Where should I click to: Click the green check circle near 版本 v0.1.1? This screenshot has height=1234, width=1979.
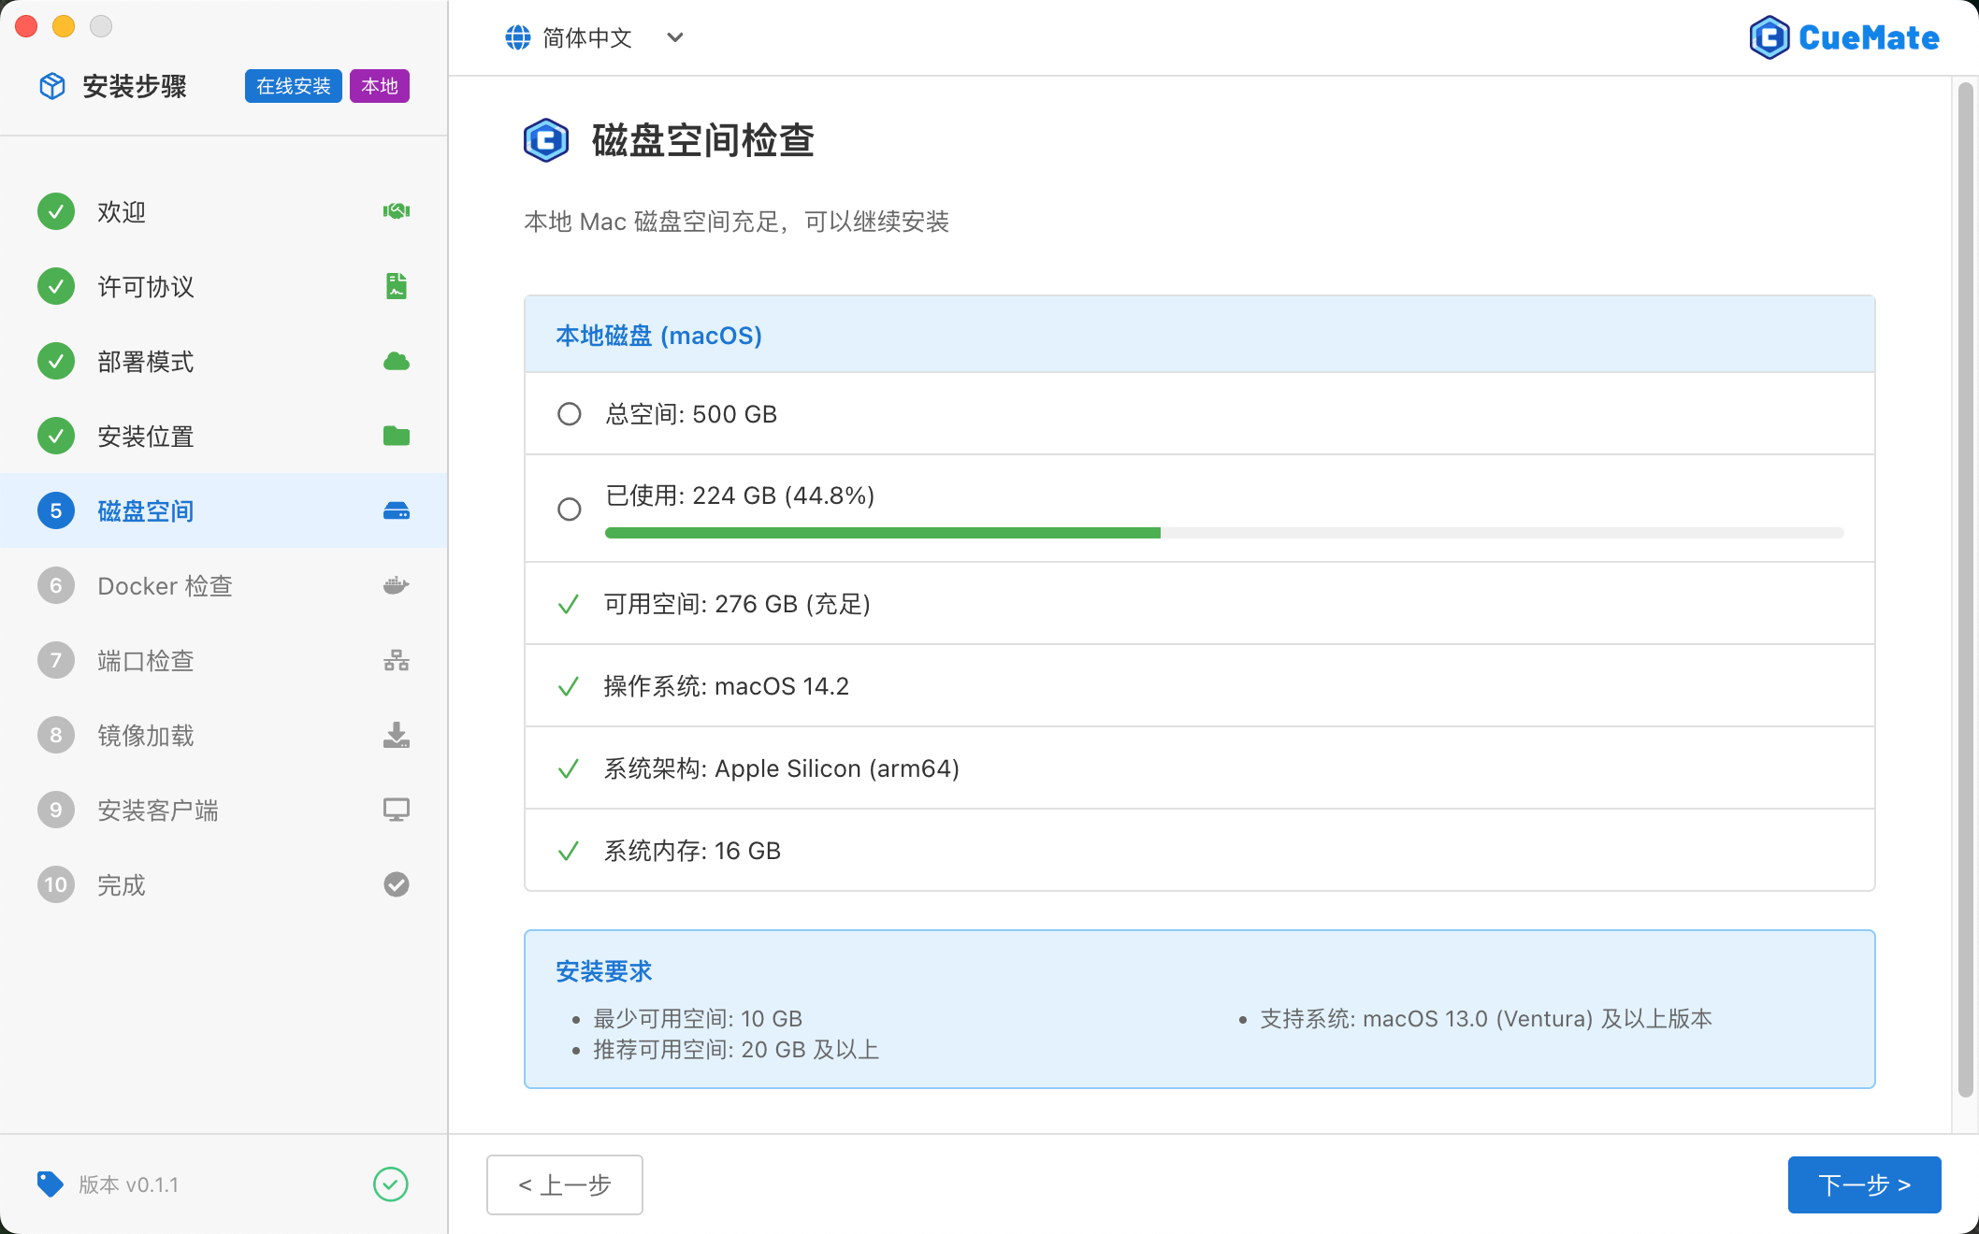391,1184
